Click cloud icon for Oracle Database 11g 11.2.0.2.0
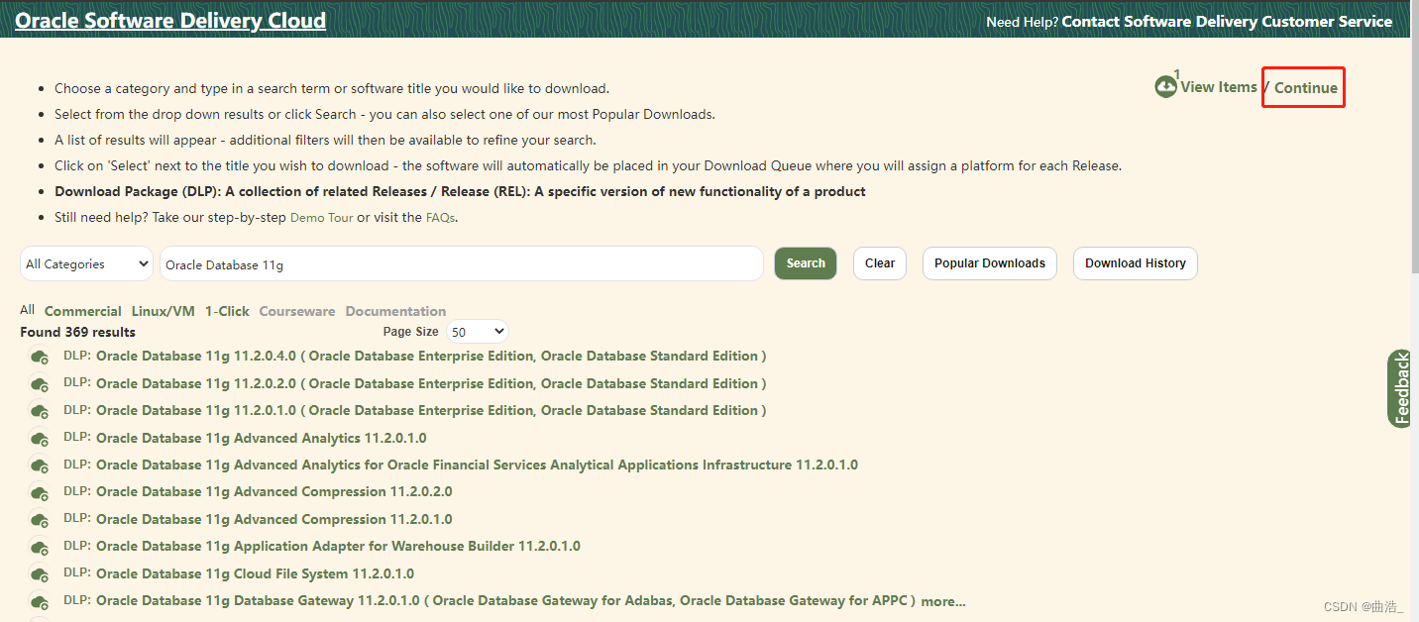The height and width of the screenshot is (622, 1419). tap(40, 384)
